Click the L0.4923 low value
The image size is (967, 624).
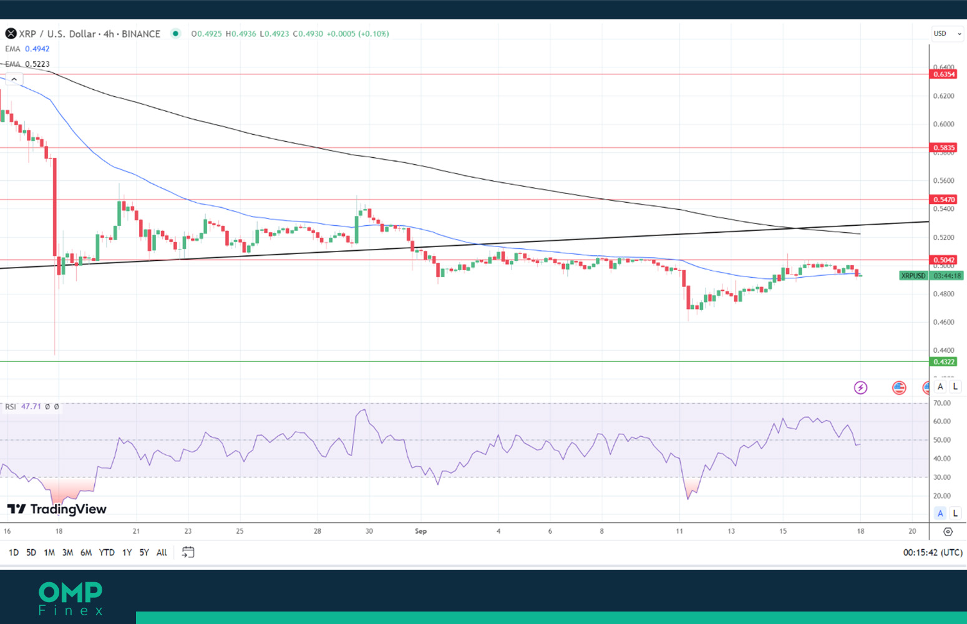pyautogui.click(x=275, y=34)
